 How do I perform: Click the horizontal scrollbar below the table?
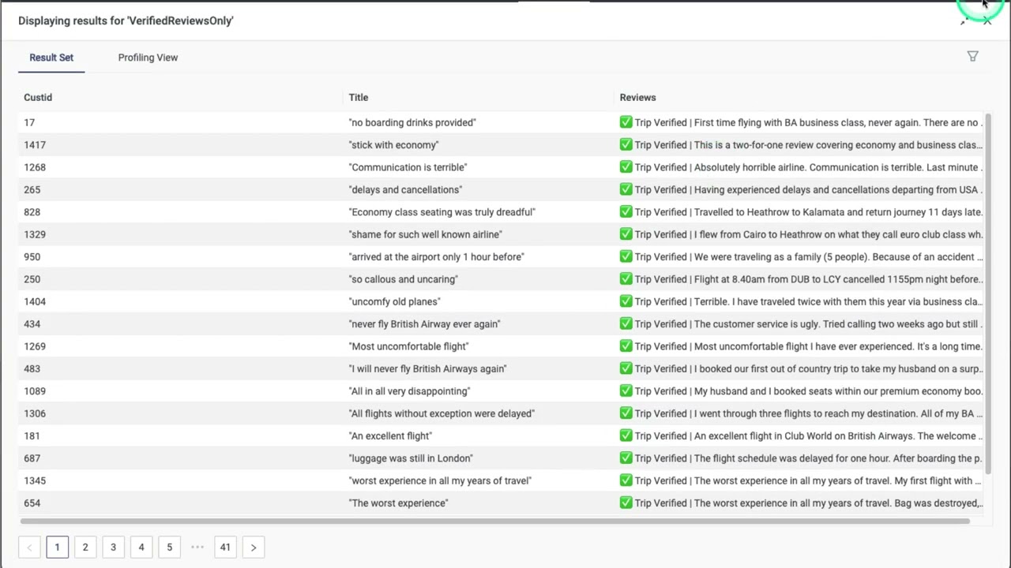494,521
